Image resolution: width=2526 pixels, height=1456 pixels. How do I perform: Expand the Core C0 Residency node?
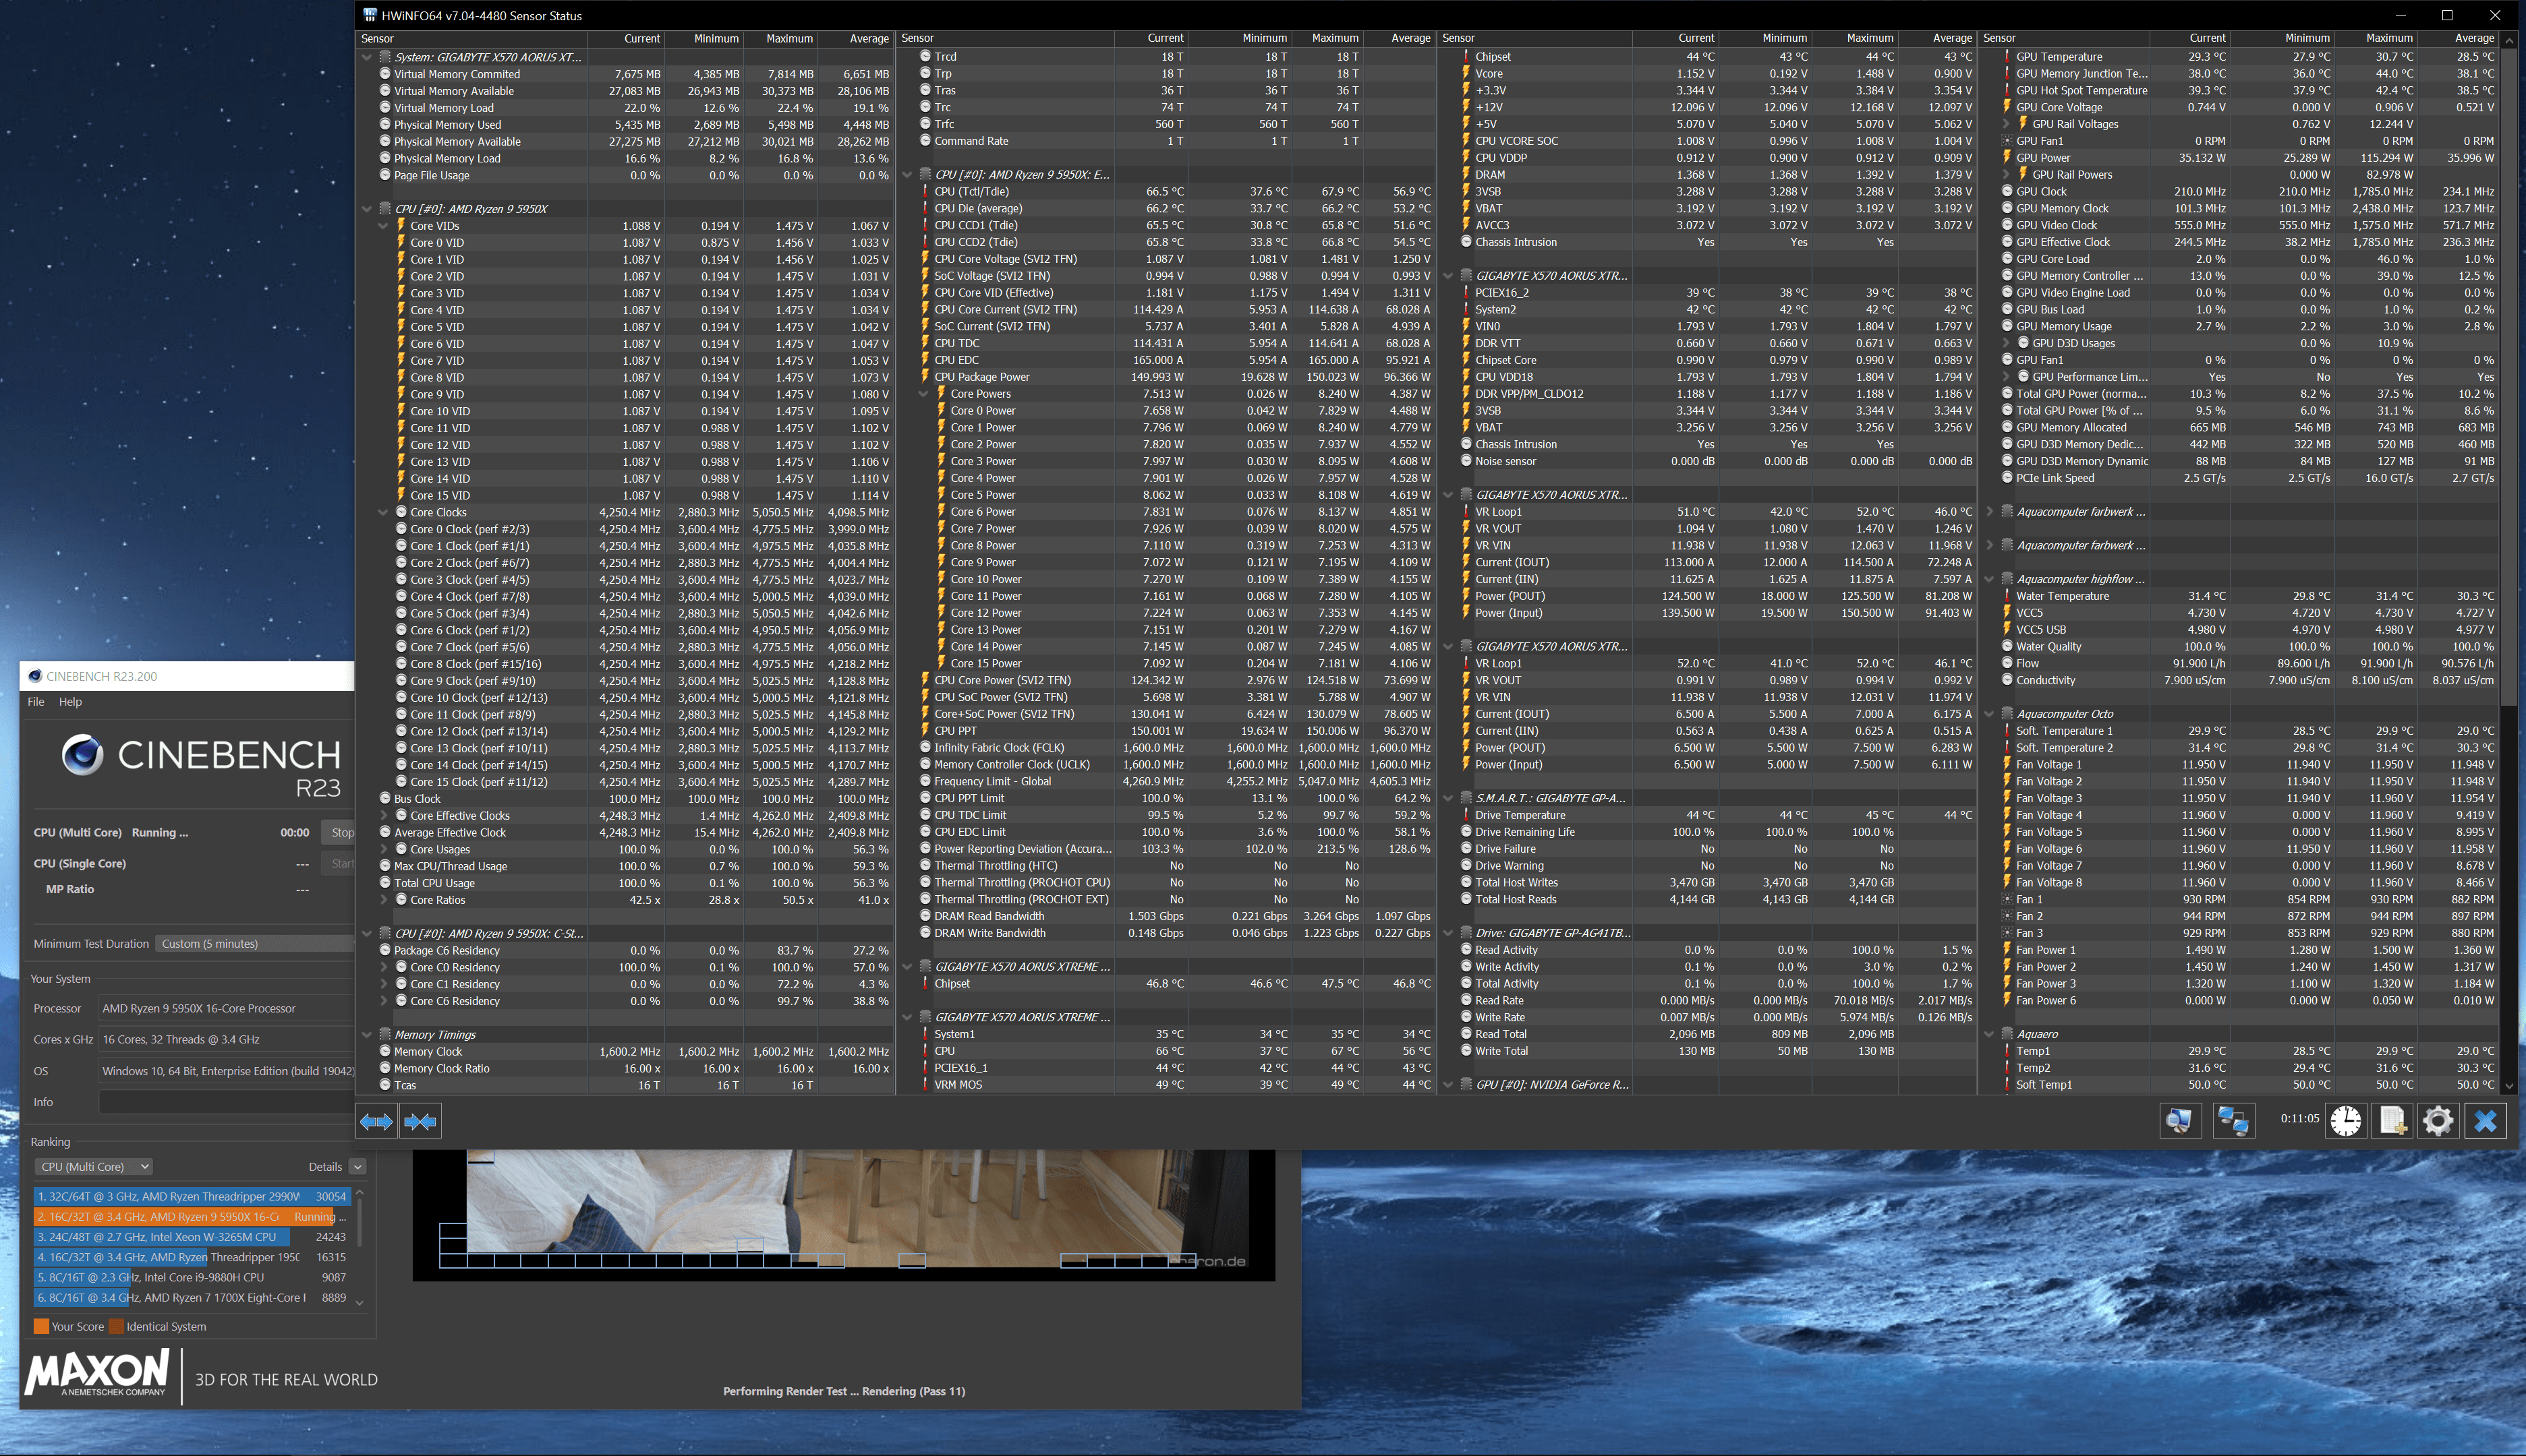(x=383, y=967)
